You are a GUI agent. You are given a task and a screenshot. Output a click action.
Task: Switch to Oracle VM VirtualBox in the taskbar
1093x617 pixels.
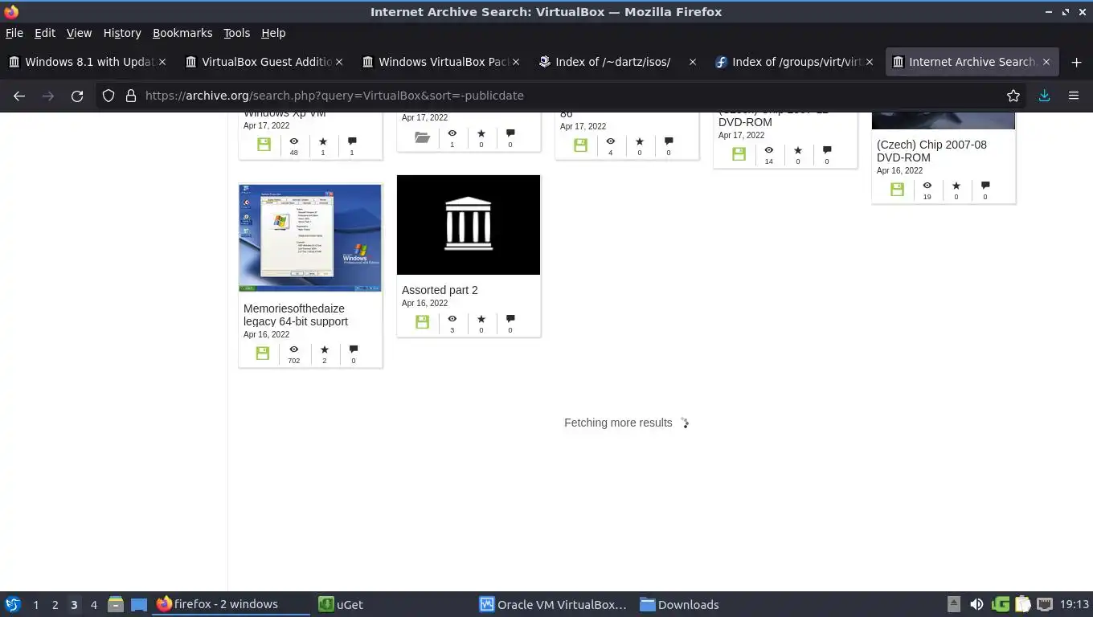click(x=553, y=605)
